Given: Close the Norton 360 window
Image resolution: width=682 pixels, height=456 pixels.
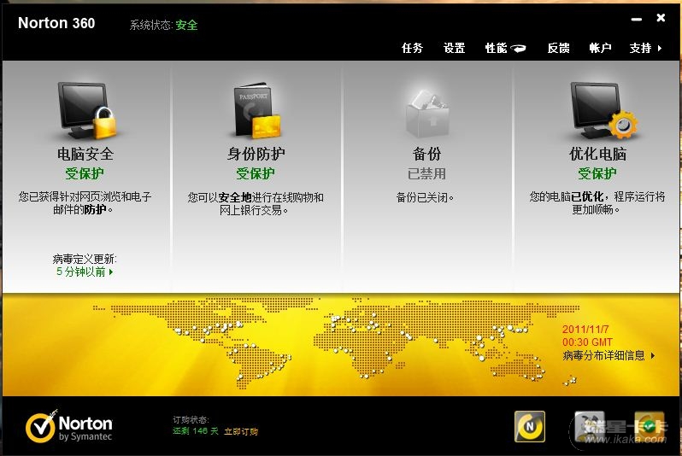Looking at the screenshot, I should click(661, 18).
